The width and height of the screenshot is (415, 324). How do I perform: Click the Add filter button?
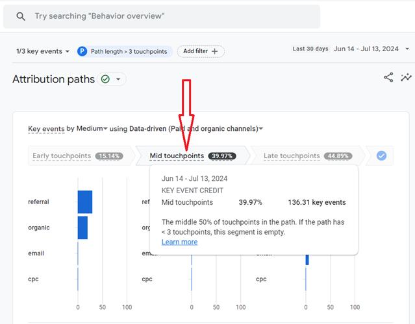click(201, 51)
